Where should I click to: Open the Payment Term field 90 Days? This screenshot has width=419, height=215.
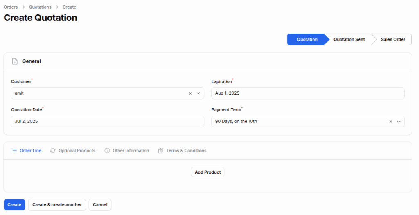pyautogui.click(x=308, y=122)
